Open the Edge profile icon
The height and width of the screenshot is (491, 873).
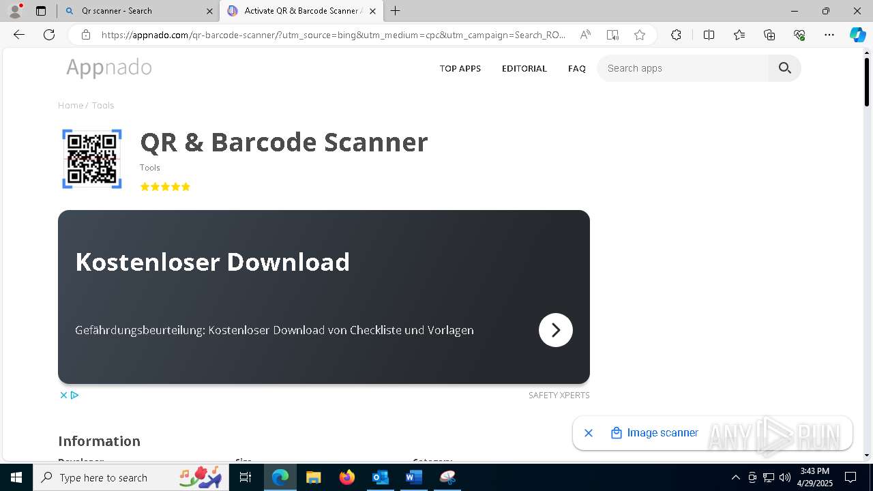click(x=15, y=11)
